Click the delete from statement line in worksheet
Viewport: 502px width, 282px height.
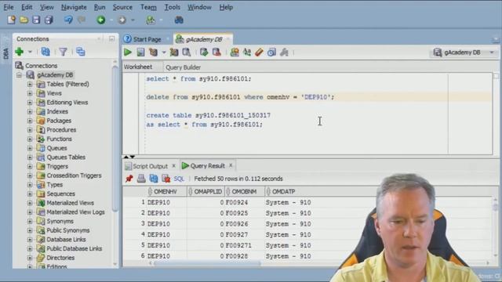pos(240,97)
